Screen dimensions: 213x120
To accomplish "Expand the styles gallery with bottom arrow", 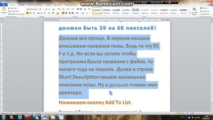I will (189, 14).
